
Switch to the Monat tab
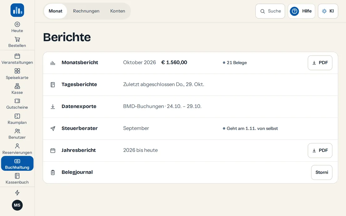pos(55,11)
